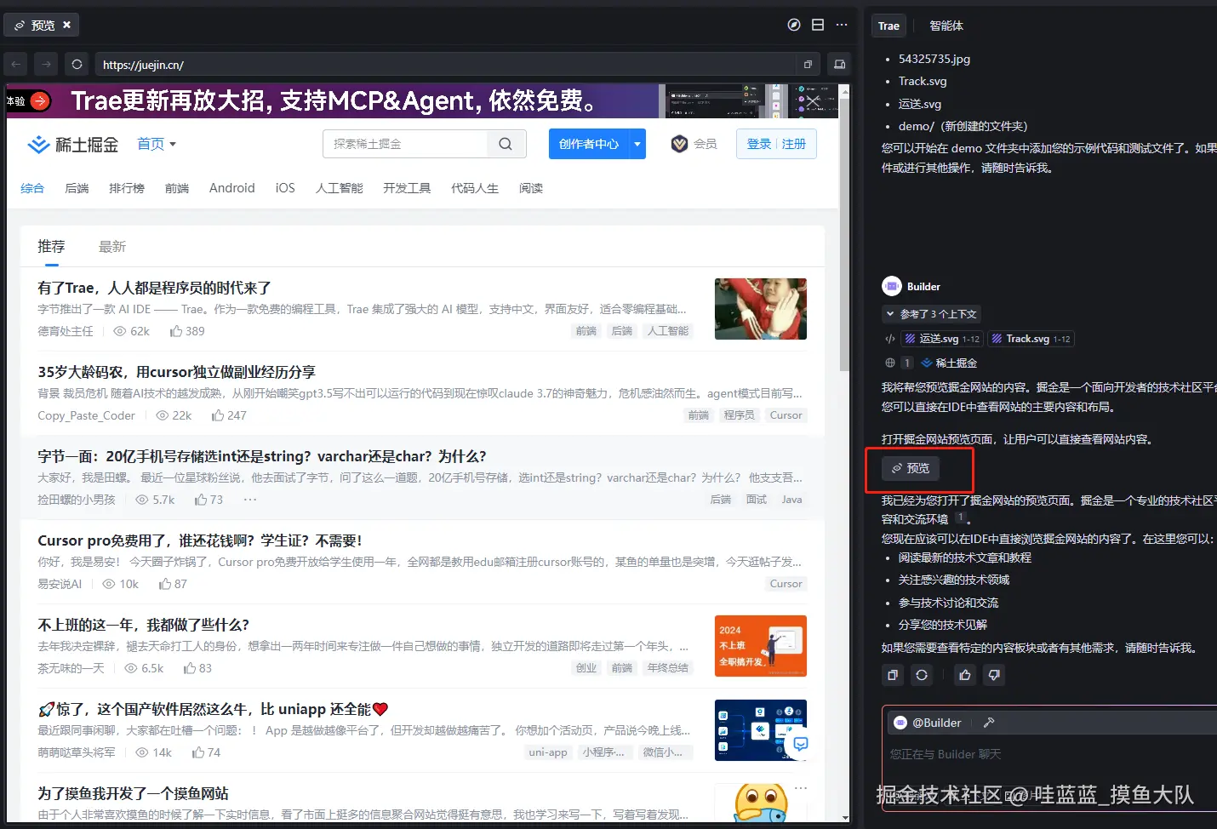The height and width of the screenshot is (829, 1217).
Task: Reload the juejin.cn preview page
Action: 77,64
